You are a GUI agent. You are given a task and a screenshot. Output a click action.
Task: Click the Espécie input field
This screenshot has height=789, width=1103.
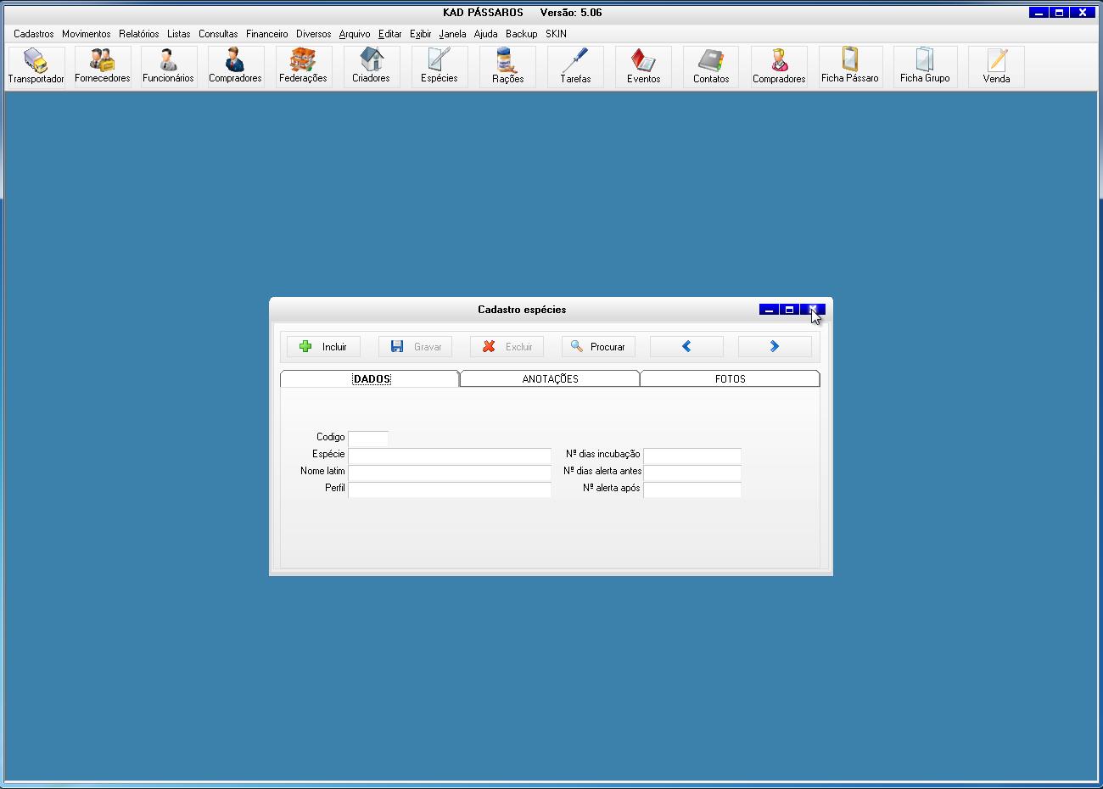tap(450, 455)
